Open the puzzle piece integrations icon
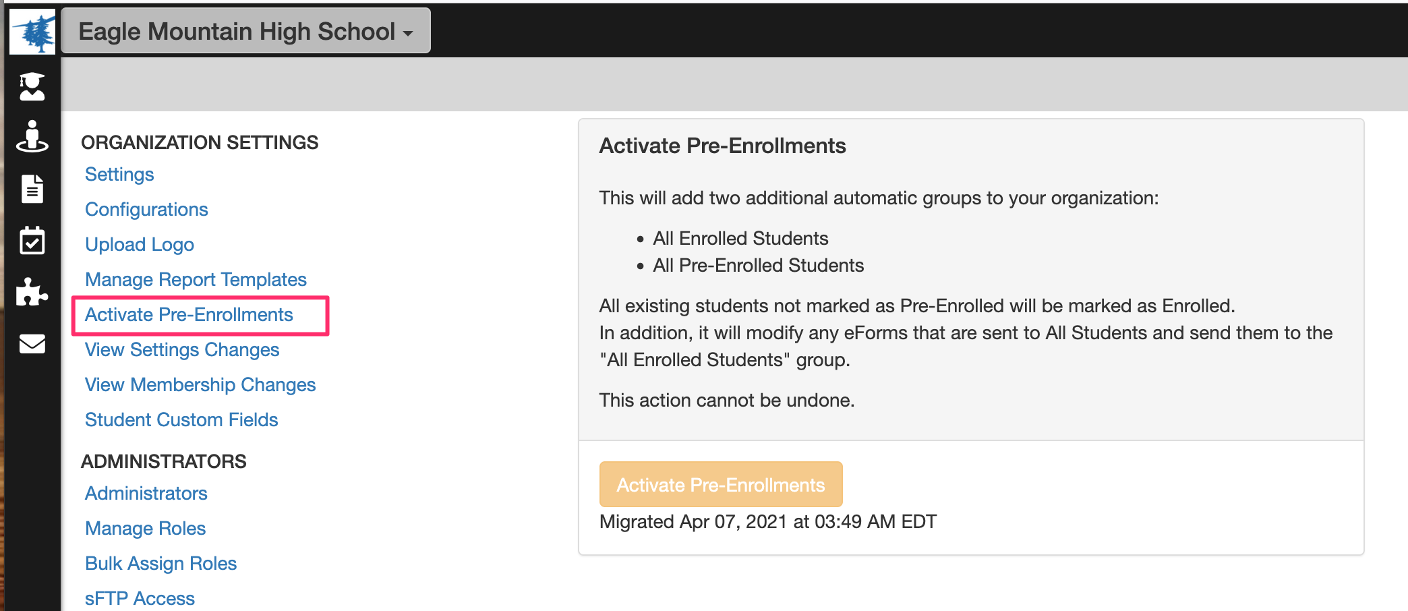1408x611 pixels. (x=32, y=292)
